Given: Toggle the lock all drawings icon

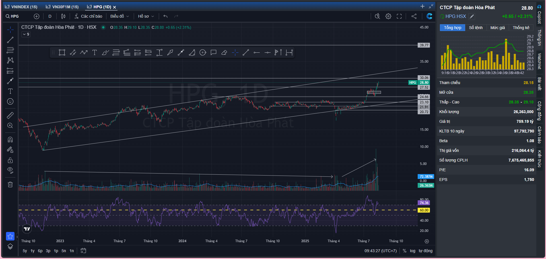Looking at the screenshot, I should pyautogui.click(x=10, y=160).
